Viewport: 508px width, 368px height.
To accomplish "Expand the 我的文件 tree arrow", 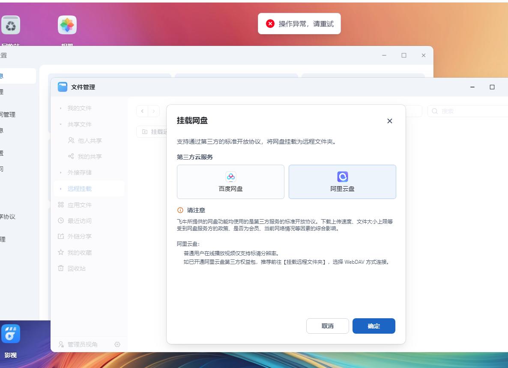I will pos(60,108).
